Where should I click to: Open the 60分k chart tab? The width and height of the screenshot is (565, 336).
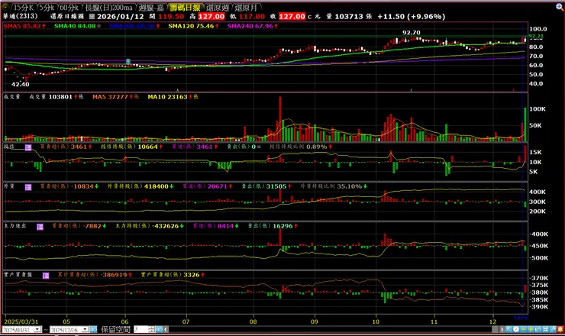69,7
